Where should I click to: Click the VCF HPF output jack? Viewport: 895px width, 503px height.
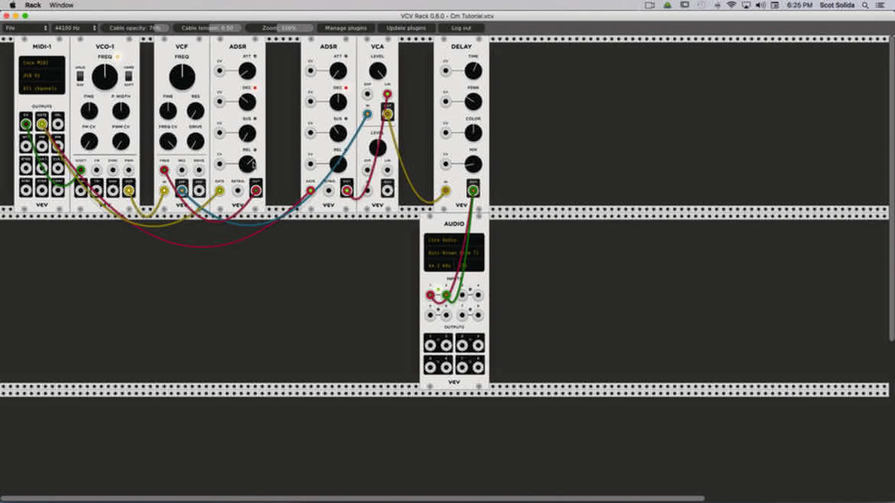(x=199, y=191)
